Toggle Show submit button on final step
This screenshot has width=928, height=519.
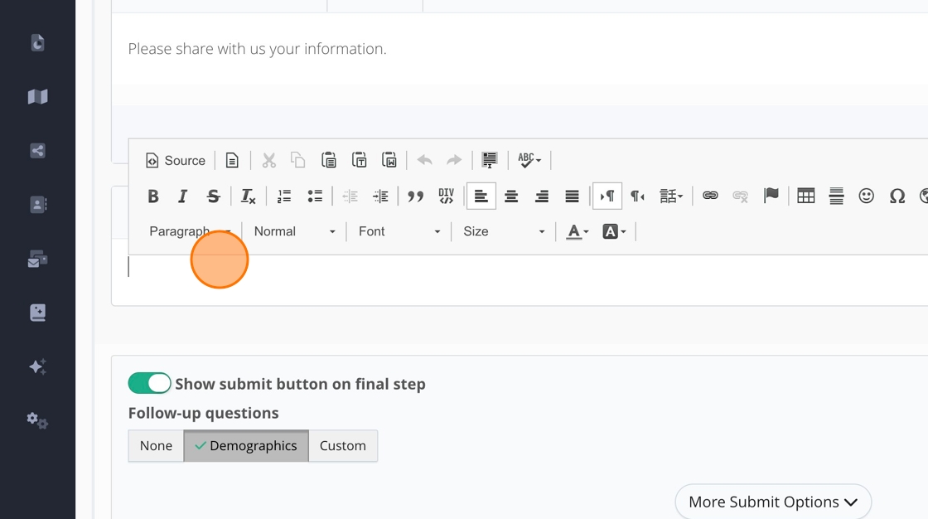pos(149,383)
